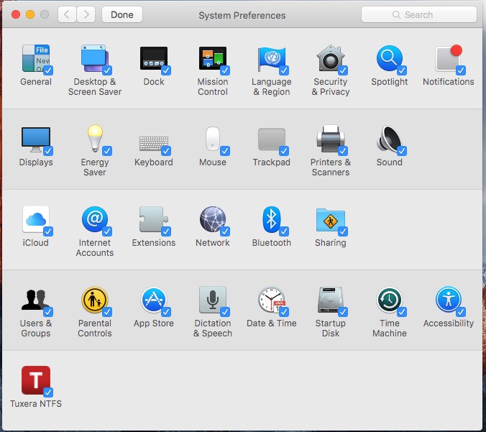Image resolution: width=486 pixels, height=432 pixels.
Task: Uncheck the Dock checkbox
Action: (166, 70)
